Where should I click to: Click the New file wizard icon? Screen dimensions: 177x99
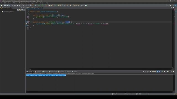pos(1,5)
